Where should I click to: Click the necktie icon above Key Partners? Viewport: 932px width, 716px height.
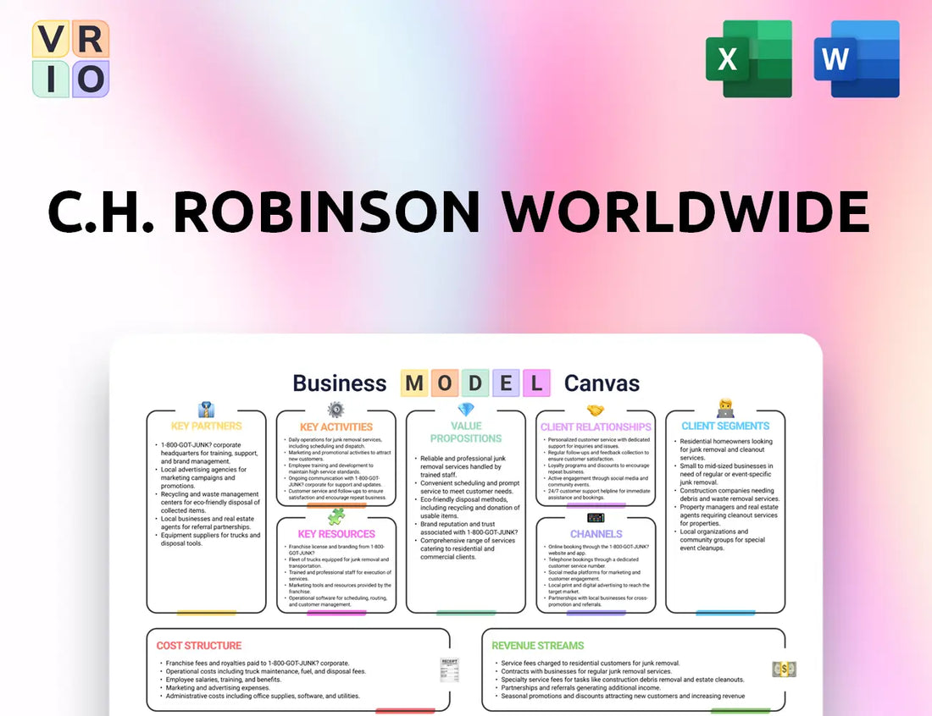pyautogui.click(x=206, y=410)
